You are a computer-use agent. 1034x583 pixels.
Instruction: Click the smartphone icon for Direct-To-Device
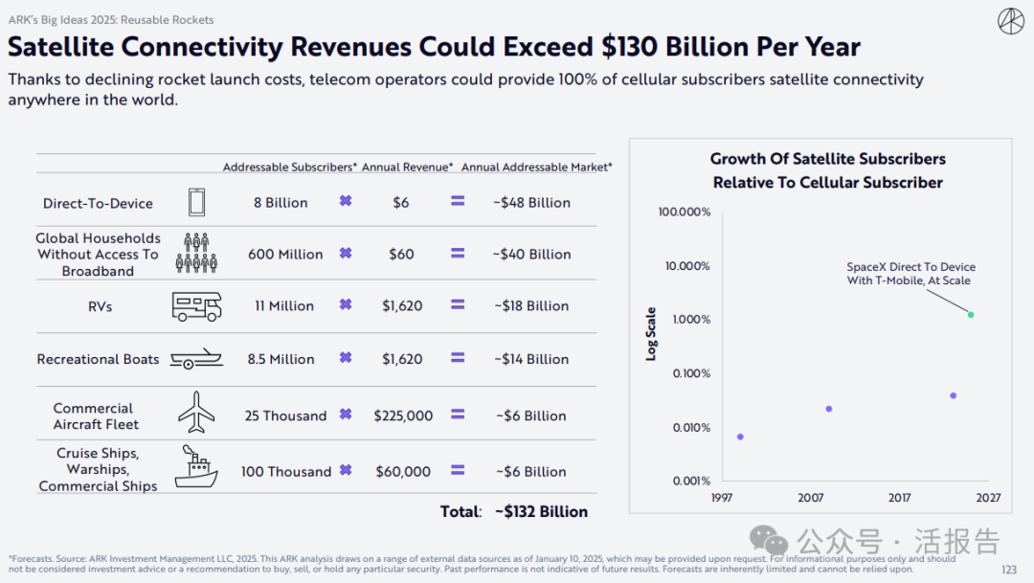coord(196,202)
